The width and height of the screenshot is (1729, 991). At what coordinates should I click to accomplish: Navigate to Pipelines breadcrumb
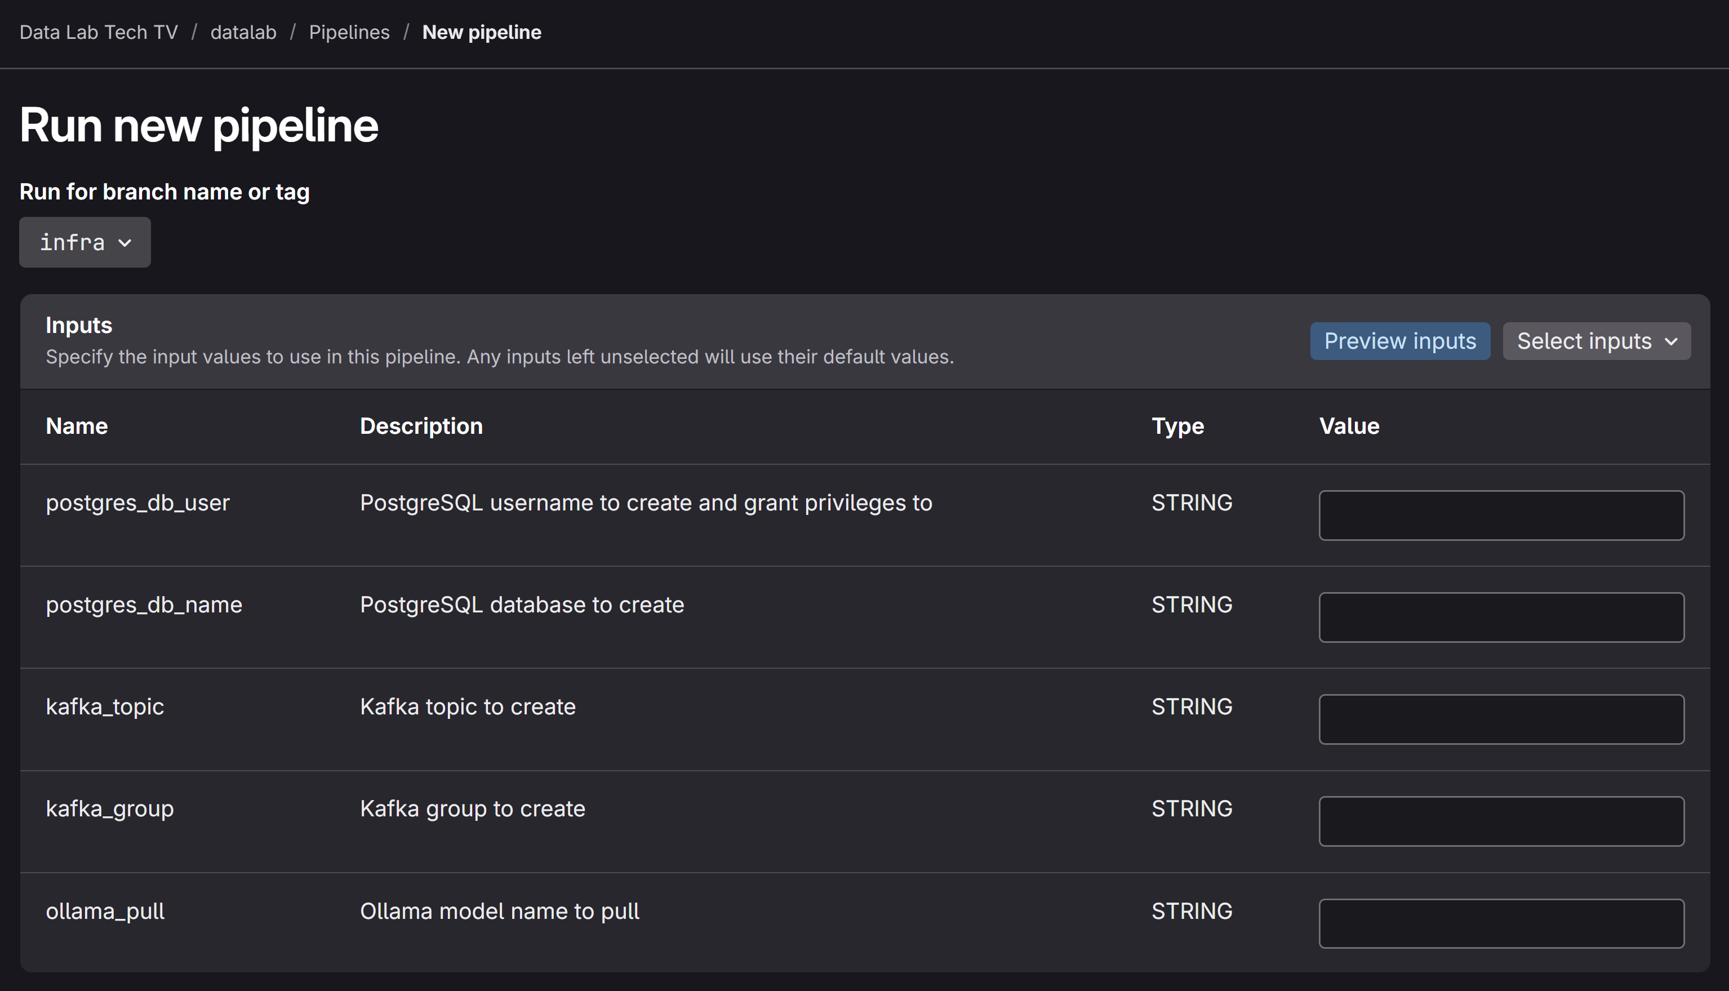[349, 32]
